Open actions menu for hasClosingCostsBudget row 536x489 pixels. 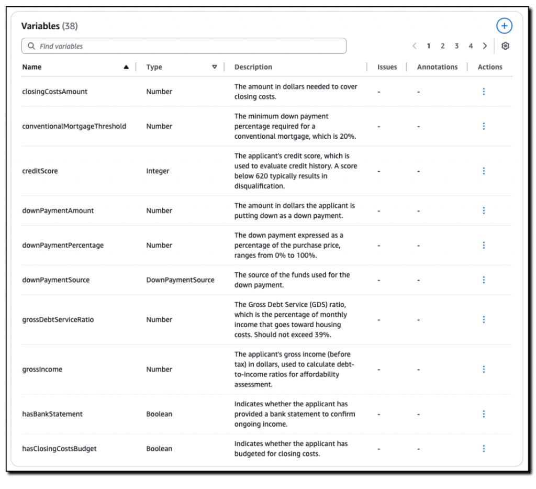[x=484, y=449]
